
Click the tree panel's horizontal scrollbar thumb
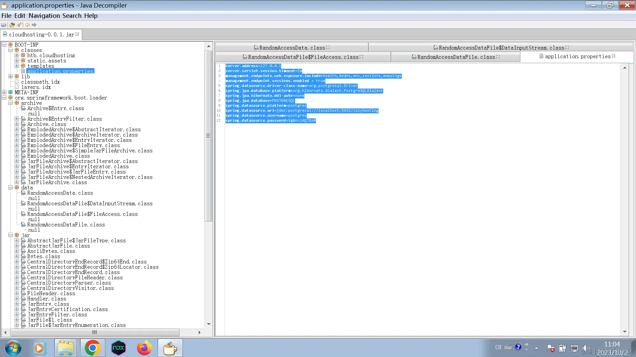point(94,332)
